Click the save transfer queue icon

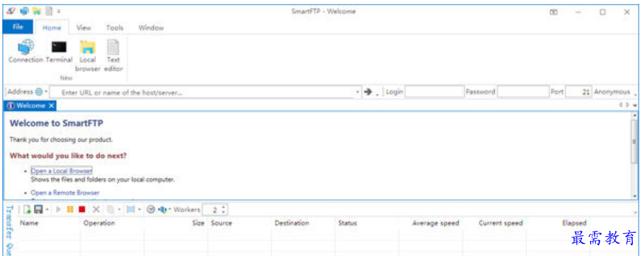38,210
